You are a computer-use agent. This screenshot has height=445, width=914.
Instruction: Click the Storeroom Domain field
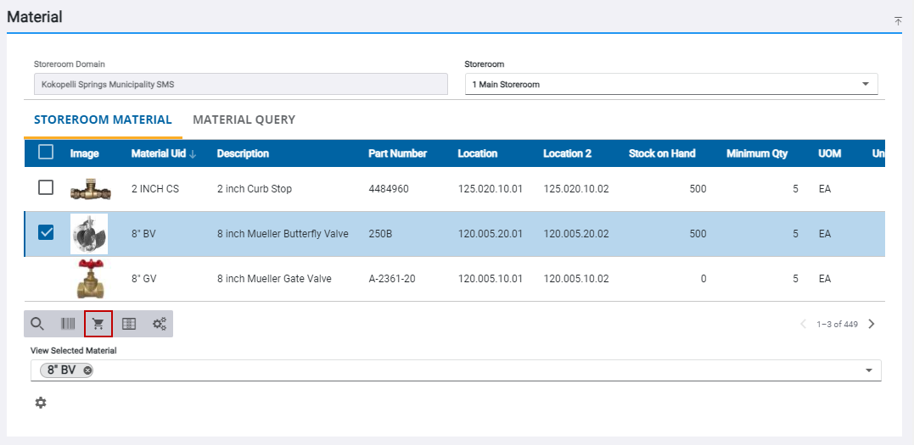pyautogui.click(x=240, y=84)
